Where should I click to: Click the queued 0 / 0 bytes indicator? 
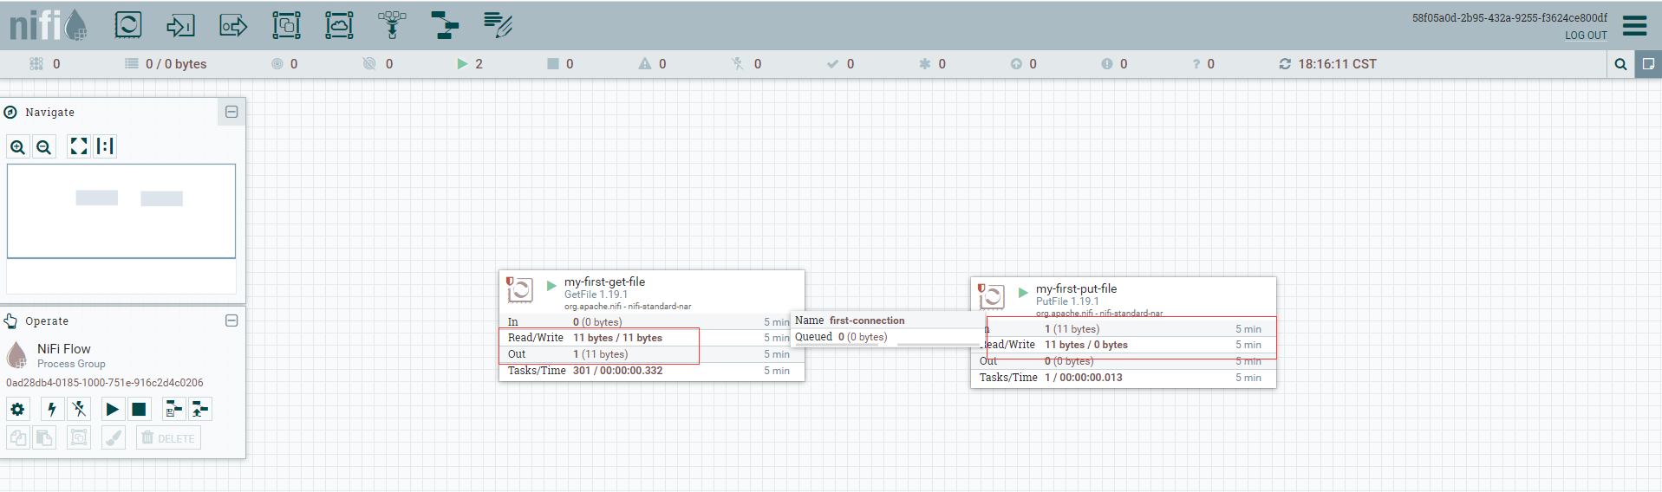166,64
